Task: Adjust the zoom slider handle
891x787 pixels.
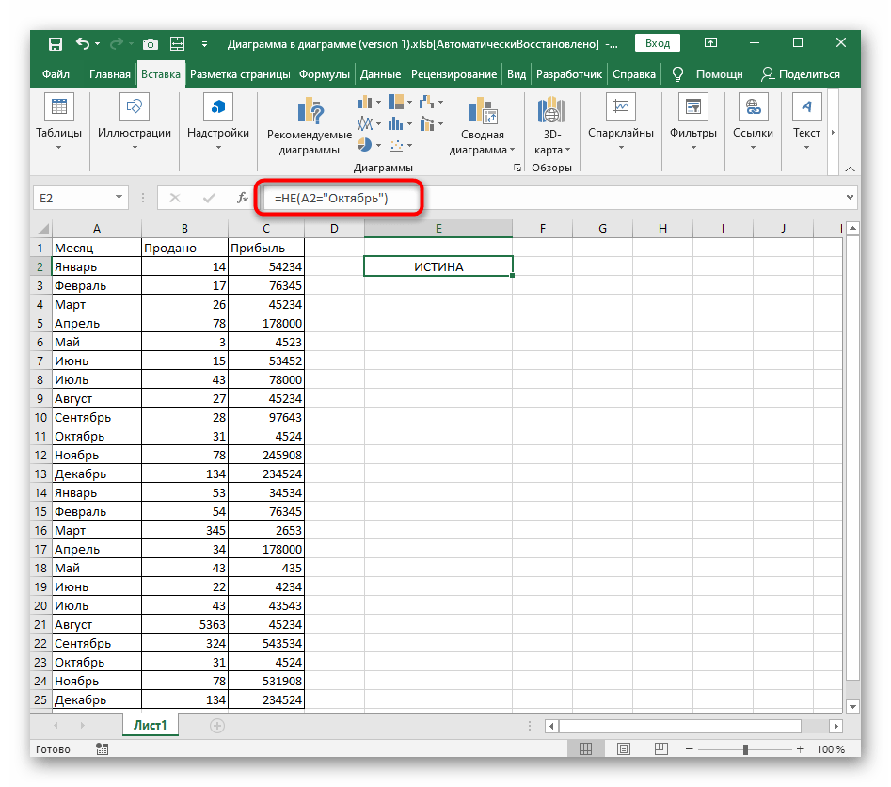Action: tap(745, 749)
